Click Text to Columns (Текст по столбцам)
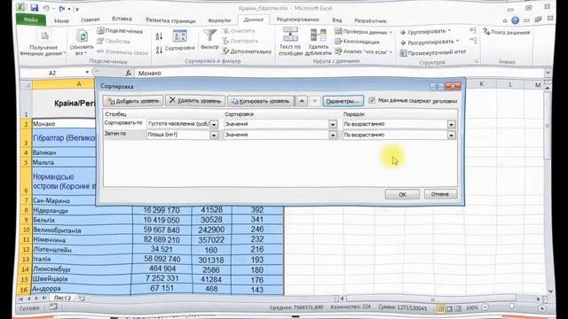Image resolution: width=568 pixels, height=319 pixels. coord(290,42)
